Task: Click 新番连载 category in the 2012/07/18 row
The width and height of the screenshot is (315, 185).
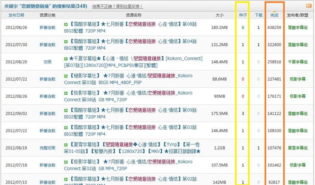Action: [x=47, y=165]
